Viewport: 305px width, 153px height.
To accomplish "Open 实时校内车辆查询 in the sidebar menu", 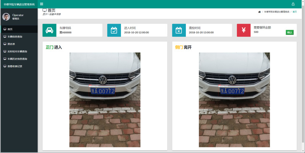I will 19,52.
